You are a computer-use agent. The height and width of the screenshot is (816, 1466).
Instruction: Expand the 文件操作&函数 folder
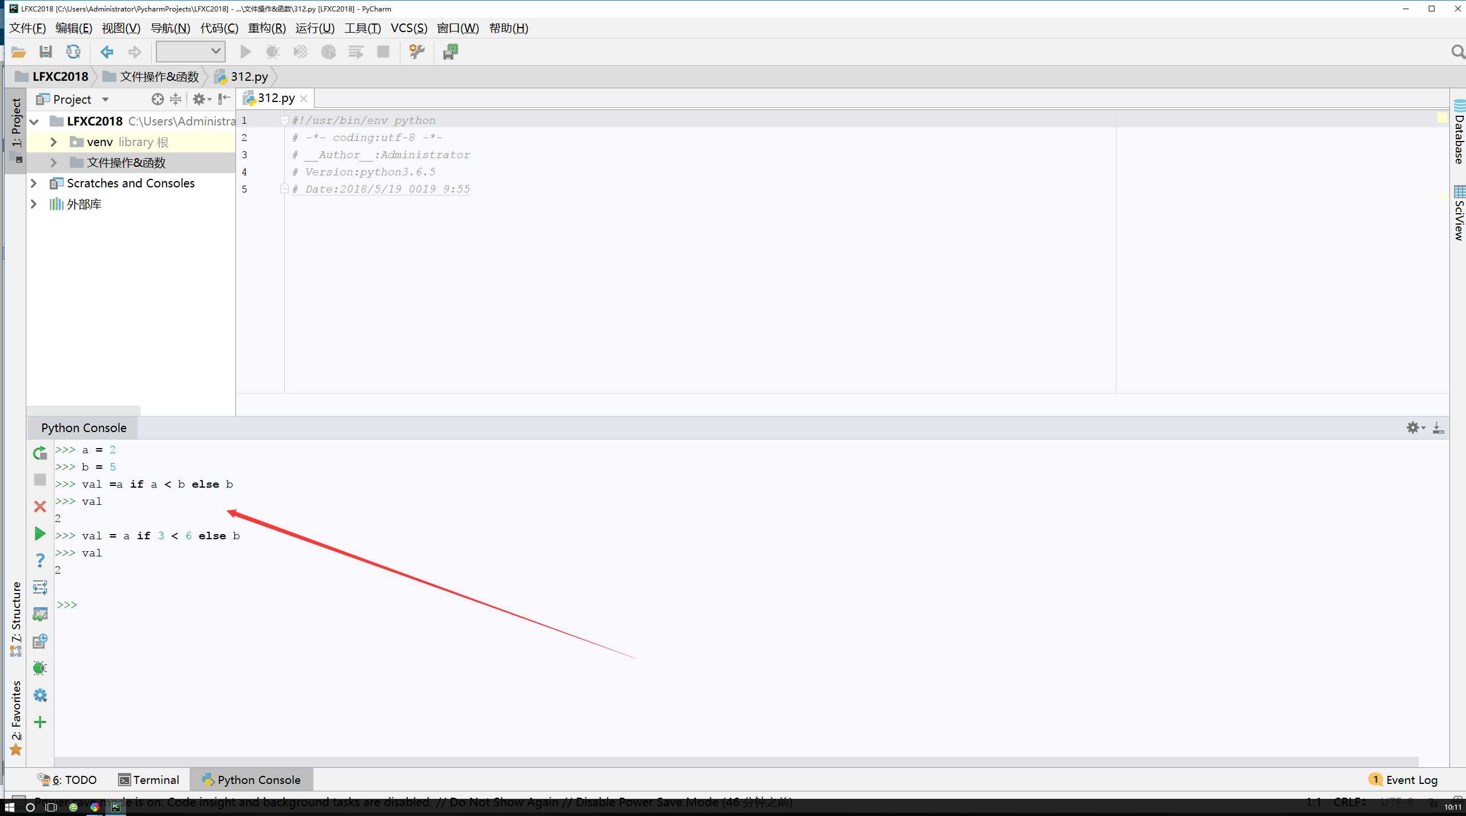[x=53, y=162]
